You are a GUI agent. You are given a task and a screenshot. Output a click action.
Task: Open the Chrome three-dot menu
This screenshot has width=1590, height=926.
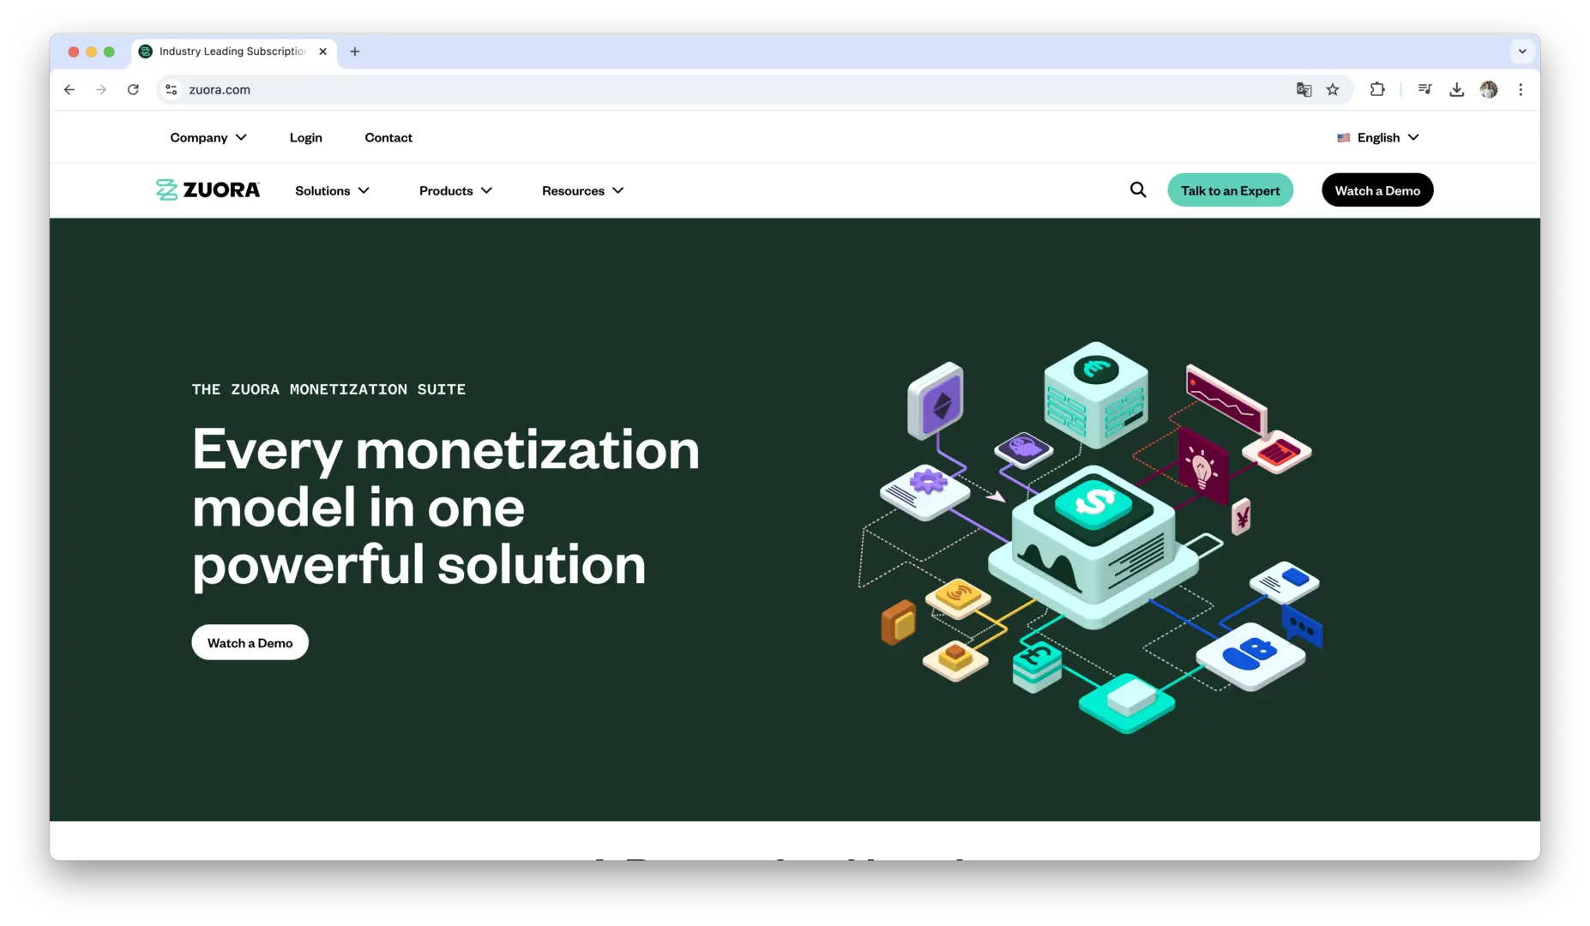coord(1521,89)
